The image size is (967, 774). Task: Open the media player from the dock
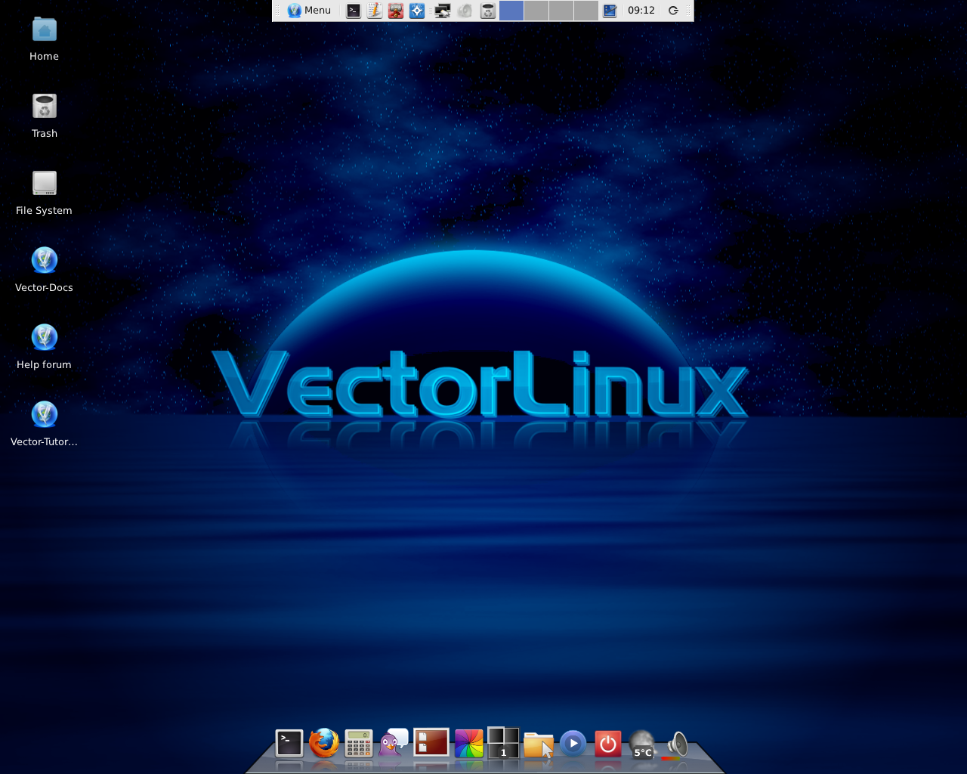coord(572,744)
